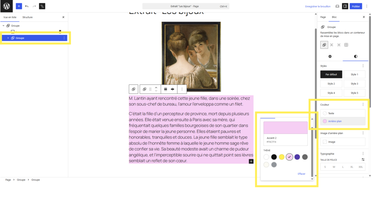Open the WordPress logo menu
371x208 pixels.
(7, 6)
